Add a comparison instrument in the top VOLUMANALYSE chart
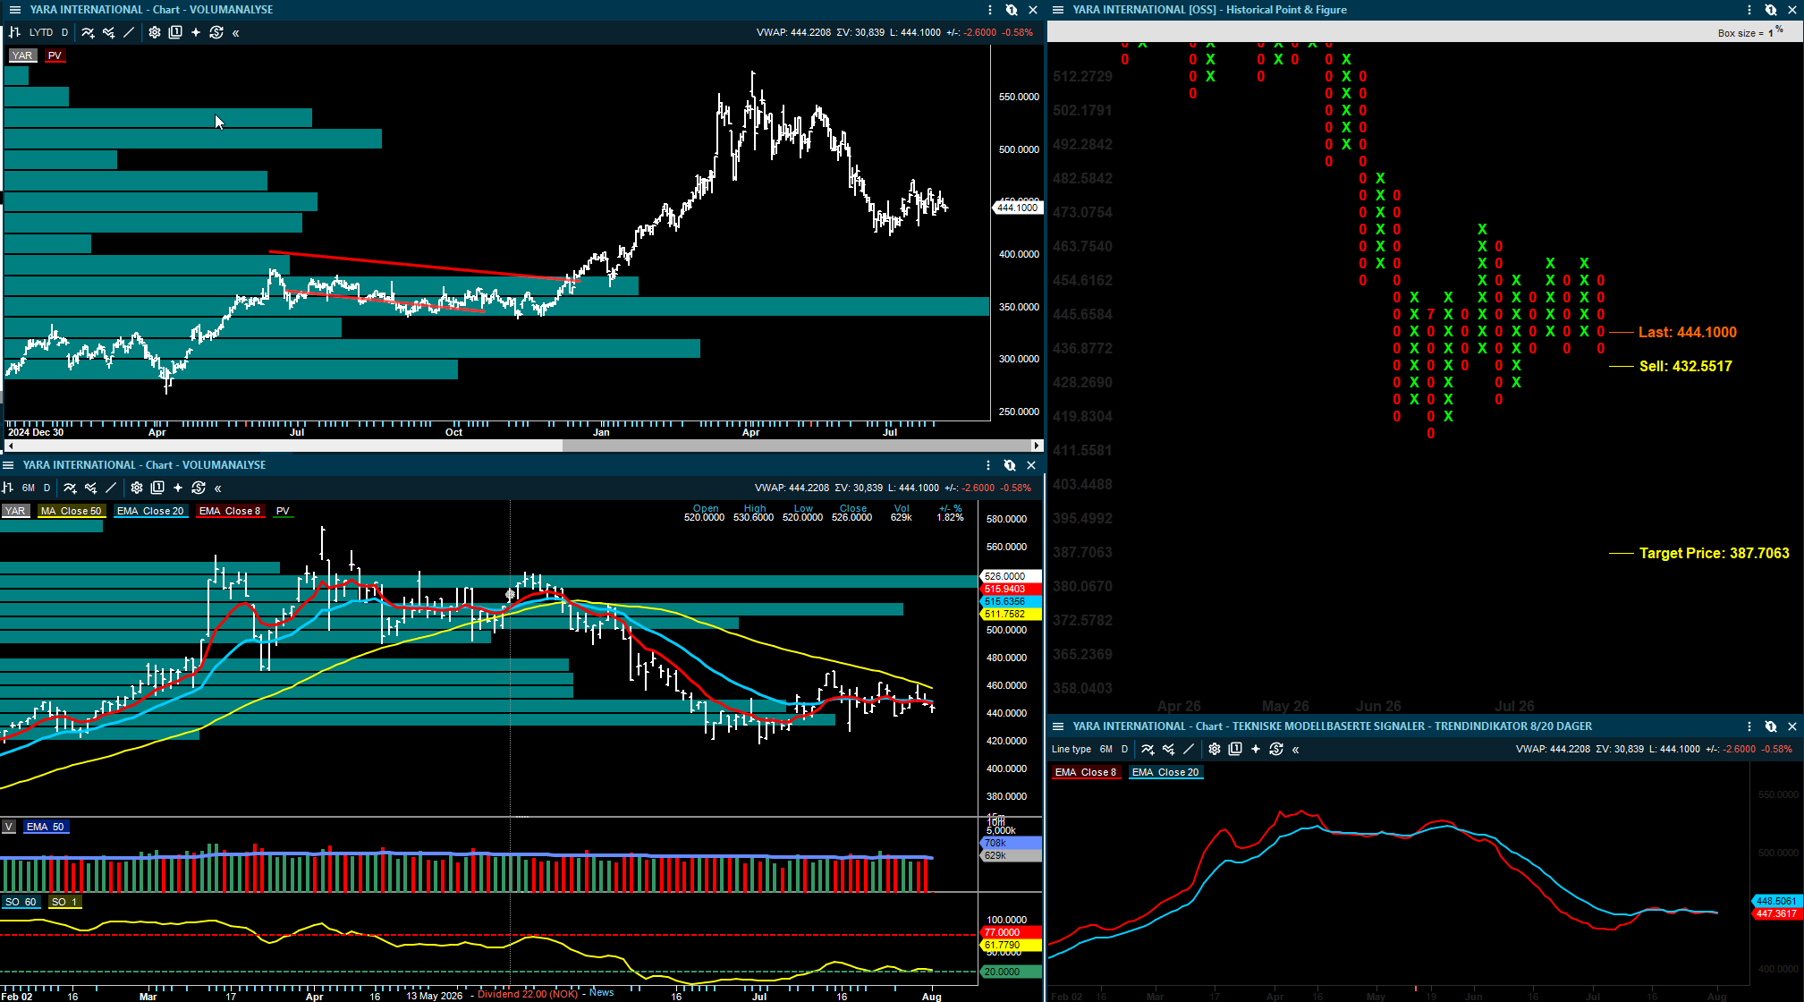 tap(108, 32)
